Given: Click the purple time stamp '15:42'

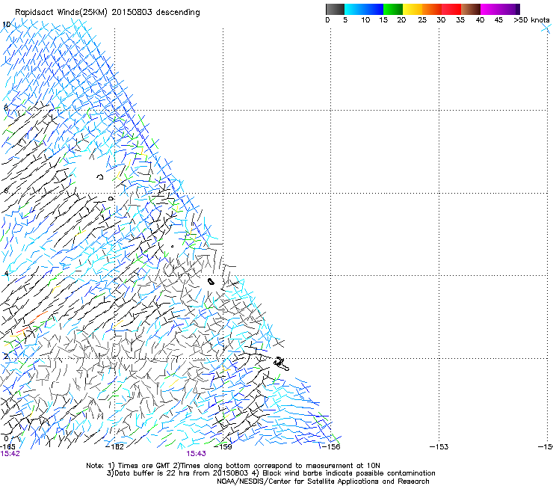Looking at the screenshot, I should [x=10, y=454].
